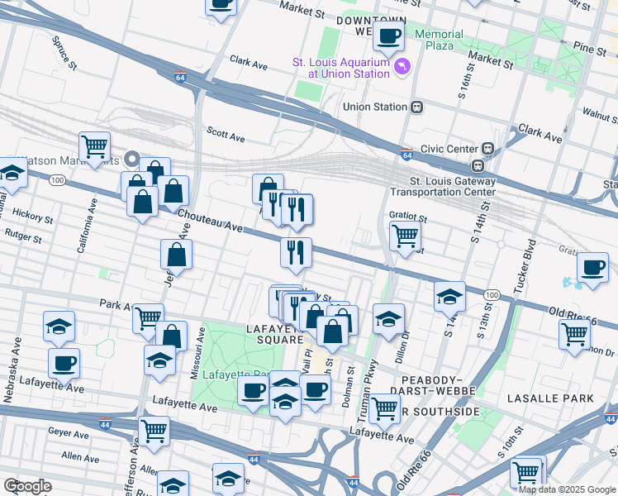Click the 'Geyer Ave' street label

coord(69,432)
